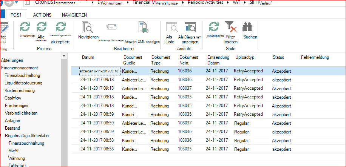Click the Suchen binoculars icon
346x167 pixels.
point(247,27)
